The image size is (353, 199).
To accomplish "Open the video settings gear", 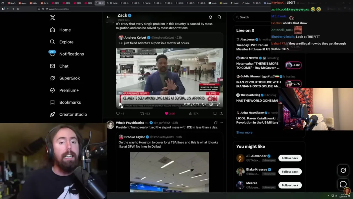I will [211, 104].
